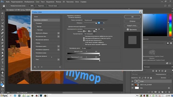Select the Rectangle shape tool
This screenshot has height=97, width=173.
point(2,69)
